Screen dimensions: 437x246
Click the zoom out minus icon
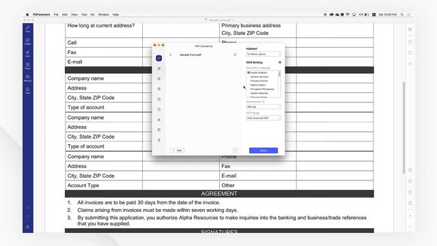[x=410, y=226]
